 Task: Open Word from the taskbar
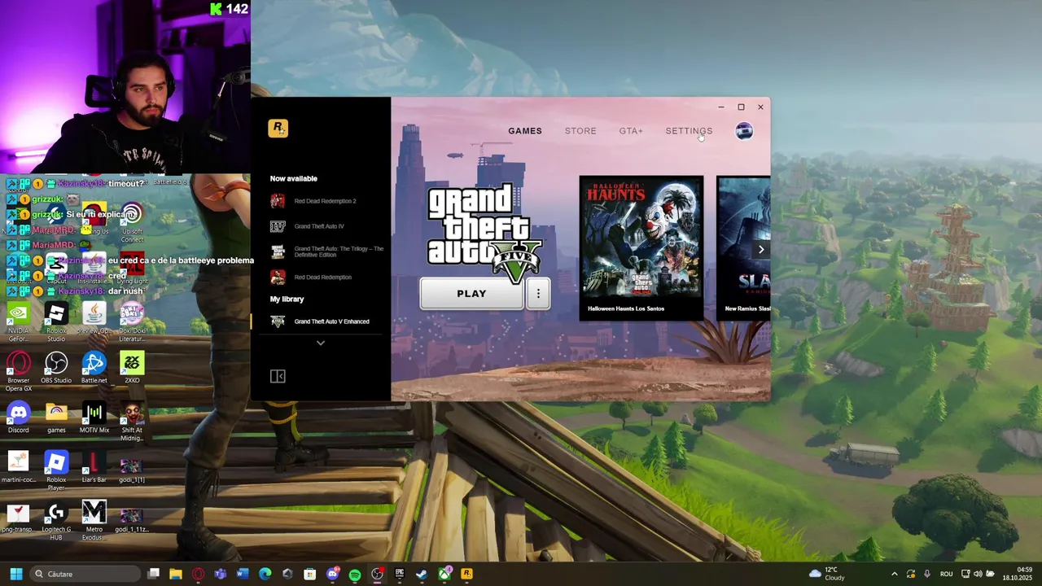click(243, 574)
